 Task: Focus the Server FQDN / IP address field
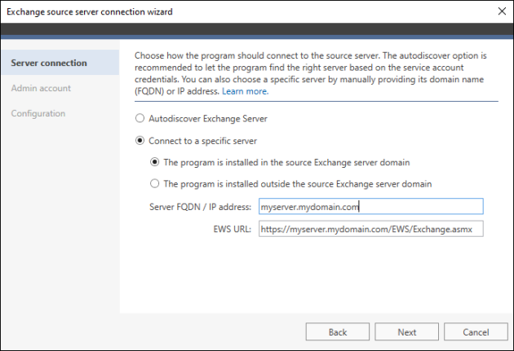tap(370, 206)
